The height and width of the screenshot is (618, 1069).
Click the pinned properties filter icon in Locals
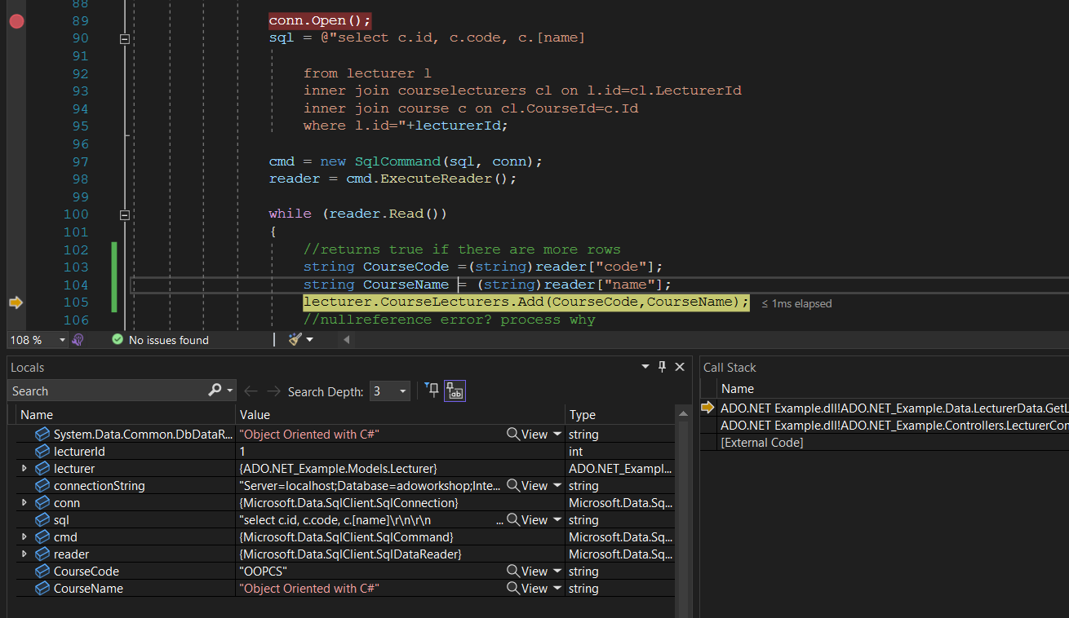(x=432, y=391)
